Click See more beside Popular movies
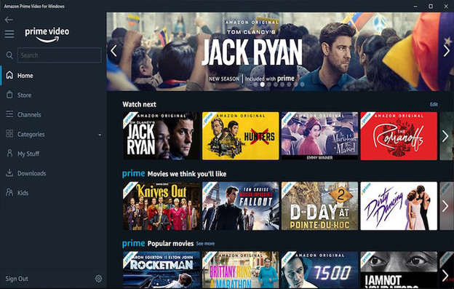The image size is (454, 289). (x=205, y=244)
